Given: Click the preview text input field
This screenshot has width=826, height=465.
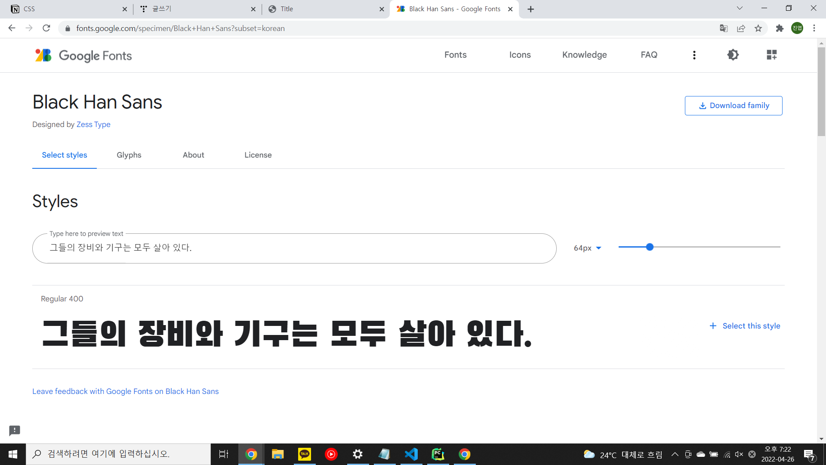Looking at the screenshot, I should (294, 248).
